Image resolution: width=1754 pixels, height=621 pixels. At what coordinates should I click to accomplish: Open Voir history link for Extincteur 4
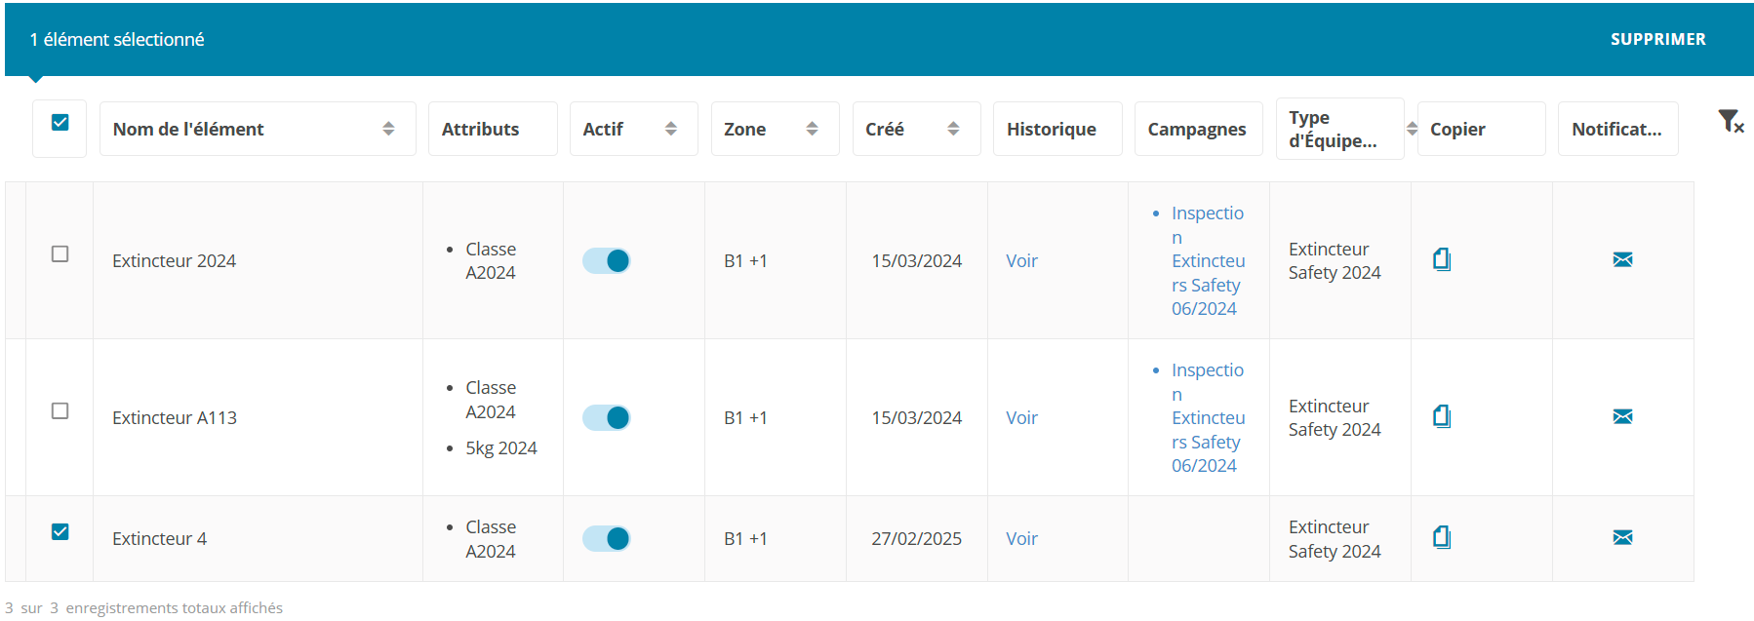[x=1021, y=539]
